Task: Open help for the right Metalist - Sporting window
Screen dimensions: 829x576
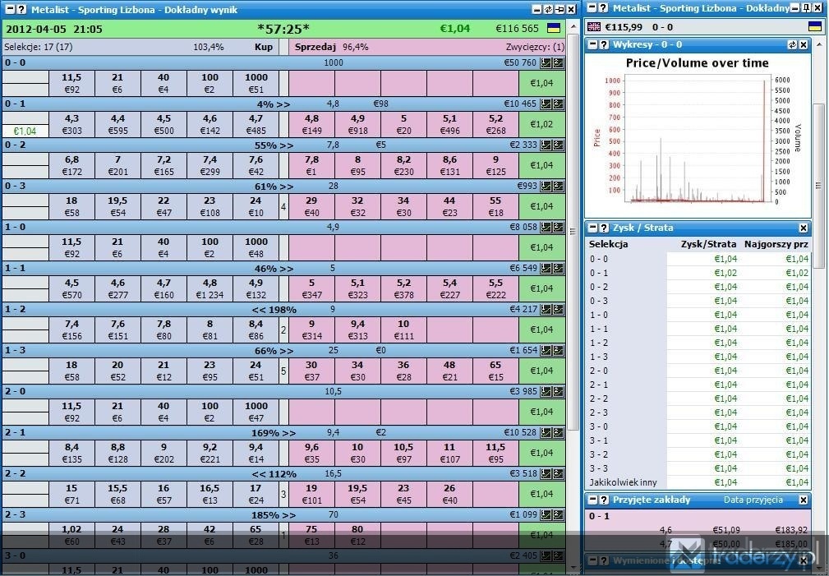Action: 603,8
